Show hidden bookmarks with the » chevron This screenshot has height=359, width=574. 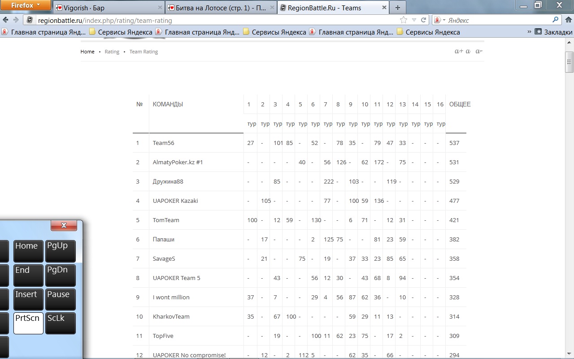[x=529, y=32]
